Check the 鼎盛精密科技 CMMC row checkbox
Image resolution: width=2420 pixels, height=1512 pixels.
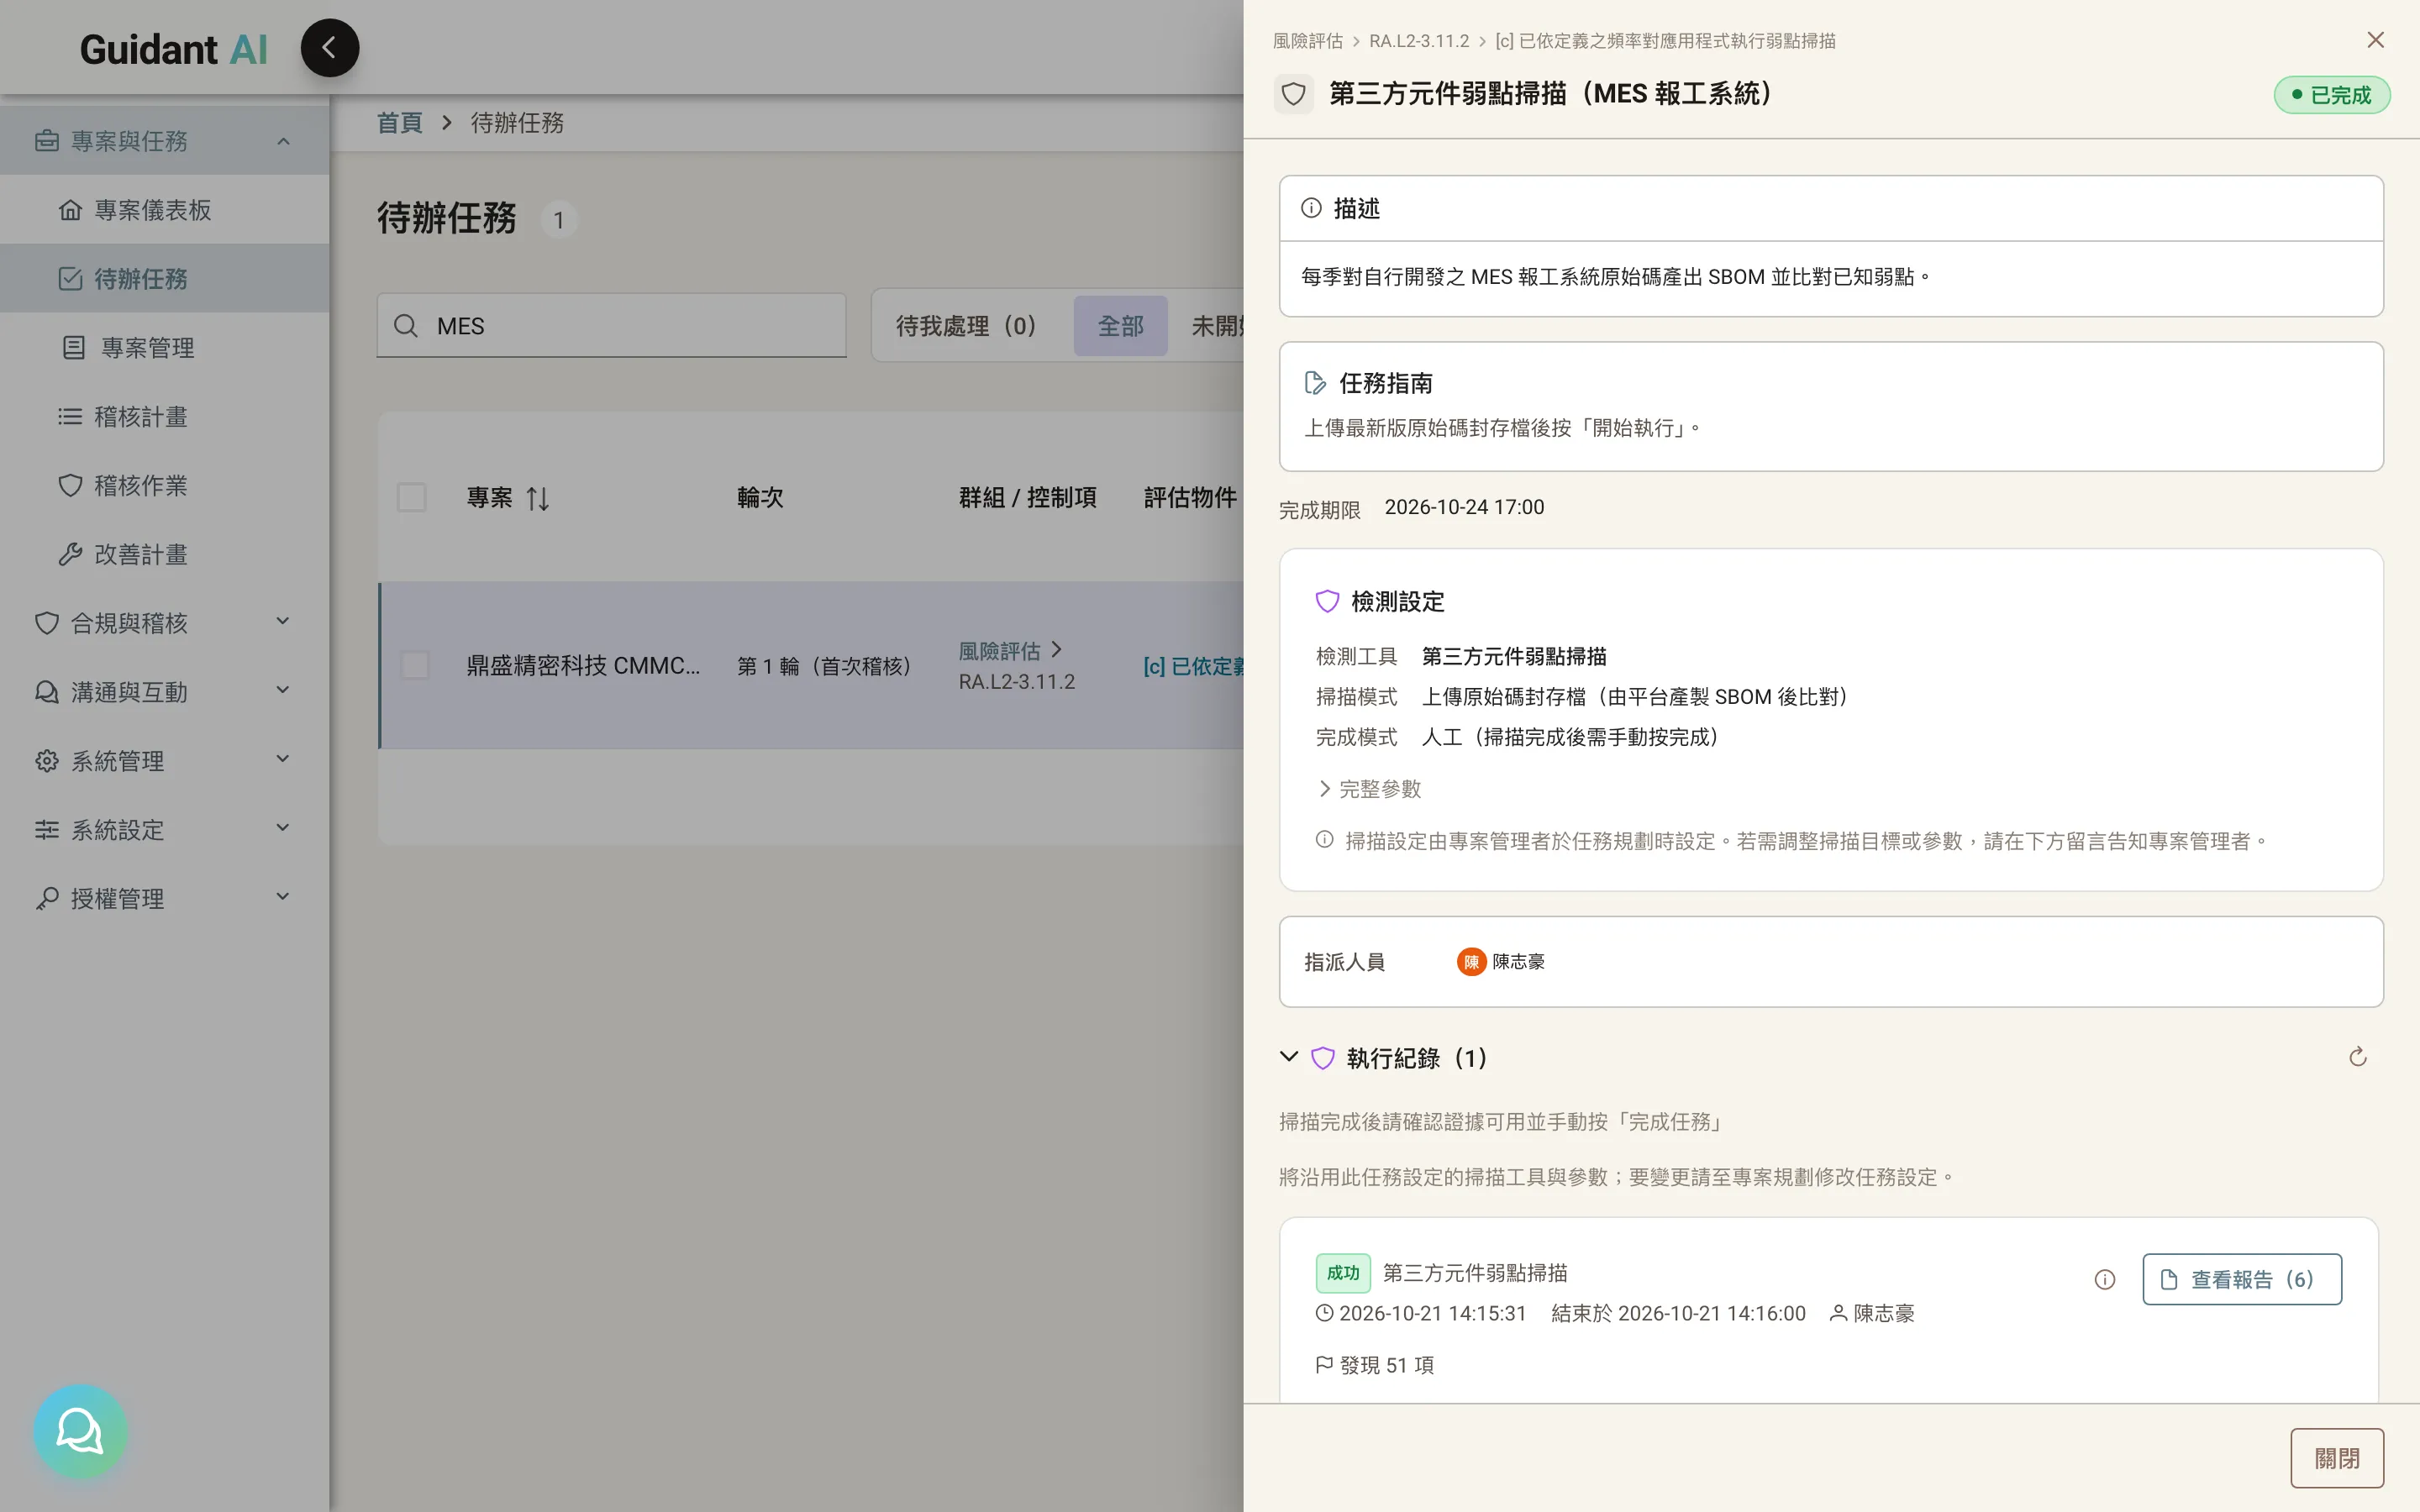pos(414,665)
